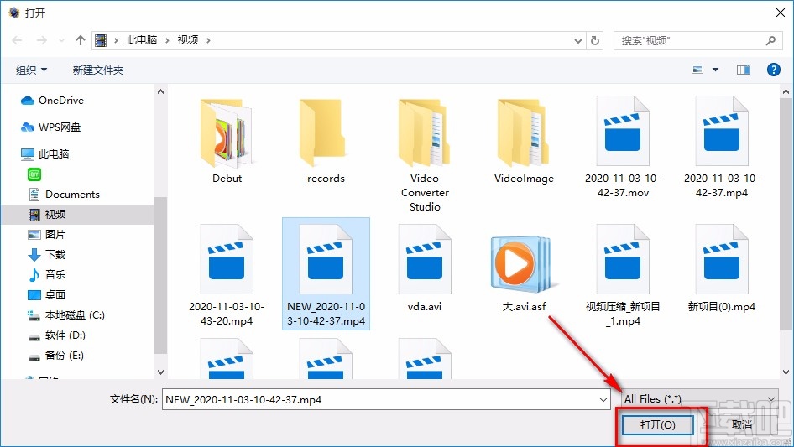
Task: Open the view options dropdown arrow
Action: point(715,70)
